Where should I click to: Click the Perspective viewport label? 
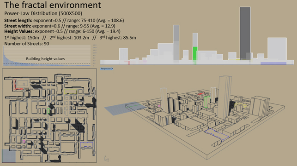[x=106, y=69]
